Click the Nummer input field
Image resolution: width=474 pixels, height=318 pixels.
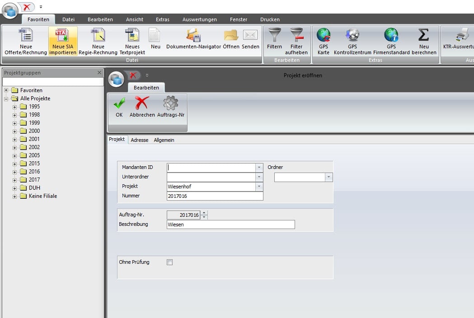pyautogui.click(x=215, y=196)
